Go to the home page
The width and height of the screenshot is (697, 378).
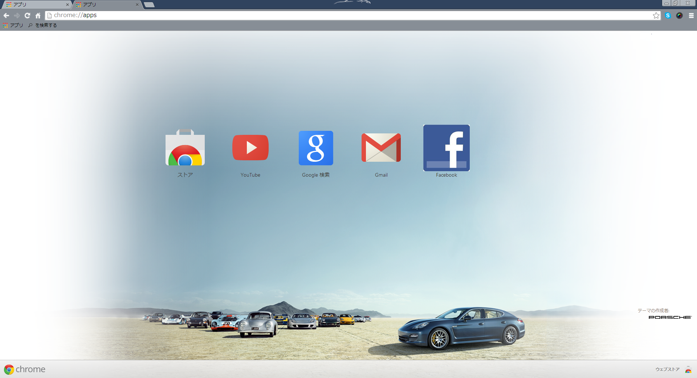pos(38,16)
